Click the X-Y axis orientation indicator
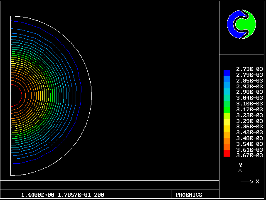Viewport: 266px width, 200px height. click(x=245, y=175)
